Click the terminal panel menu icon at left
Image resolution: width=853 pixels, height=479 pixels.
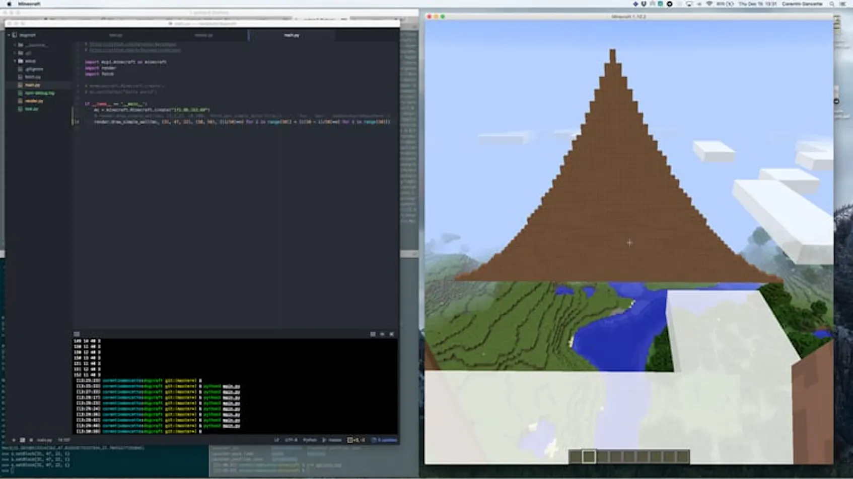[77, 334]
